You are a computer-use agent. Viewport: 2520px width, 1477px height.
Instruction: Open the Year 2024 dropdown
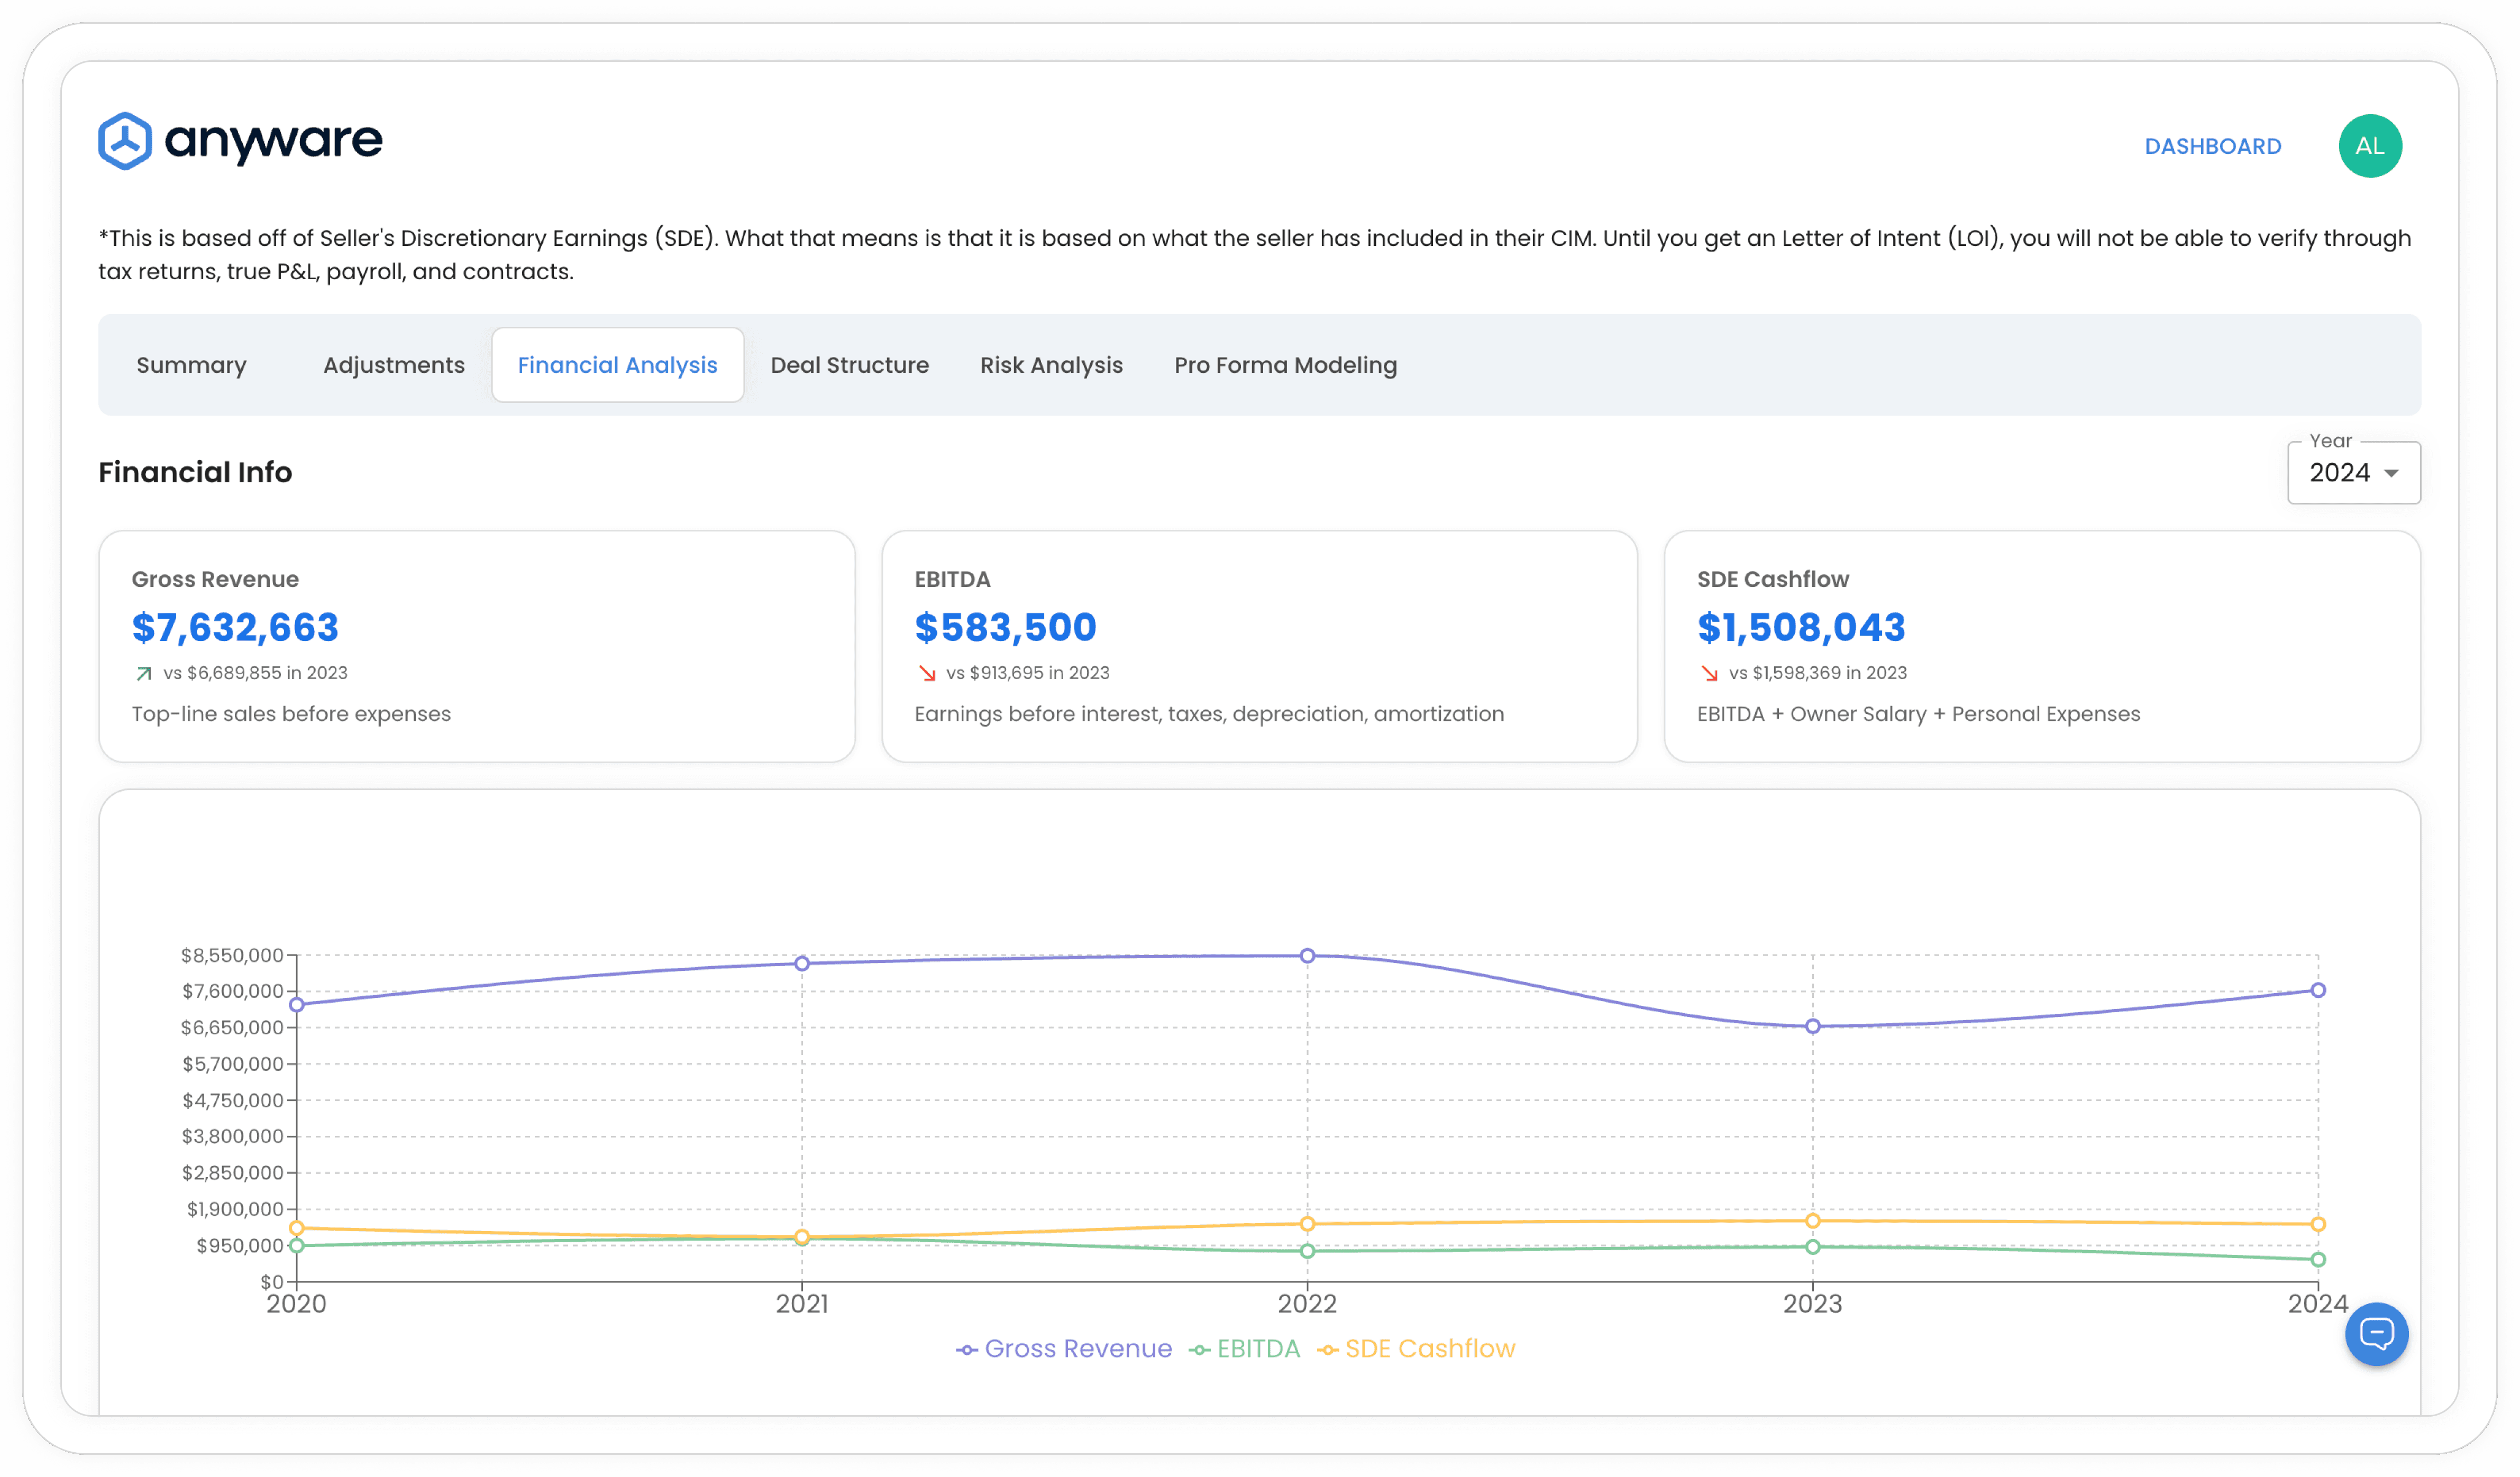[x=2353, y=473]
